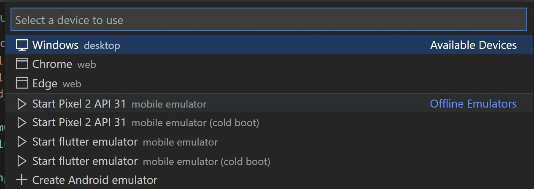Click the plus icon for Create Android emulator
Image resolution: width=534 pixels, height=189 pixels.
pyautogui.click(x=22, y=180)
